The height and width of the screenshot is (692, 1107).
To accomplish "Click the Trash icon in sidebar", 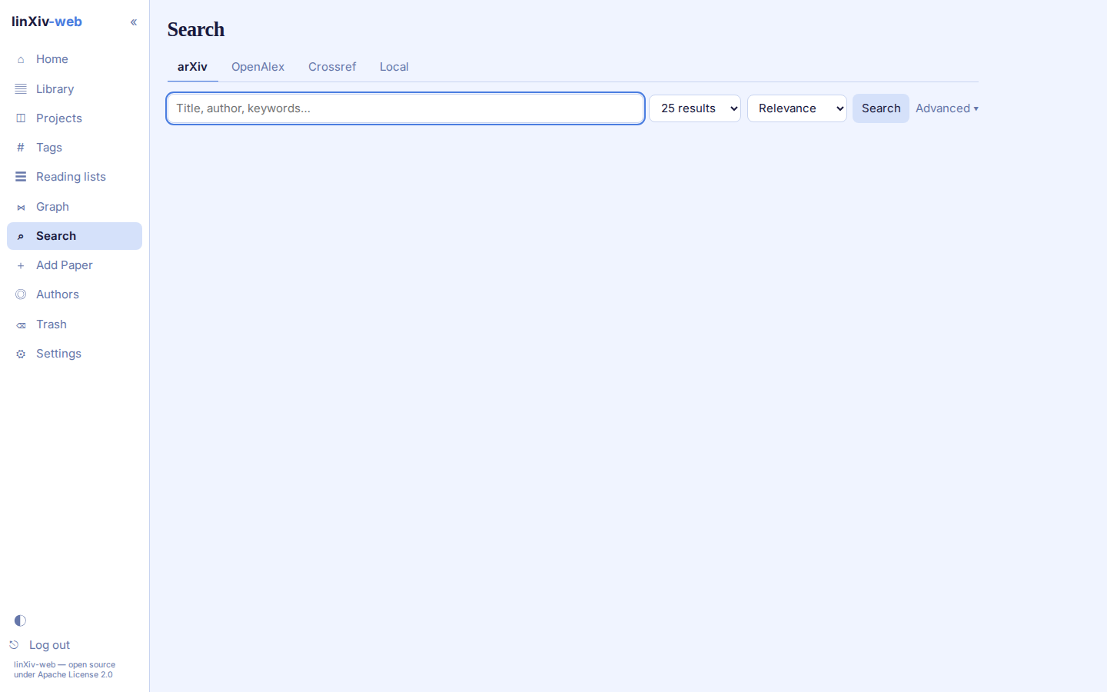I will click(21, 324).
